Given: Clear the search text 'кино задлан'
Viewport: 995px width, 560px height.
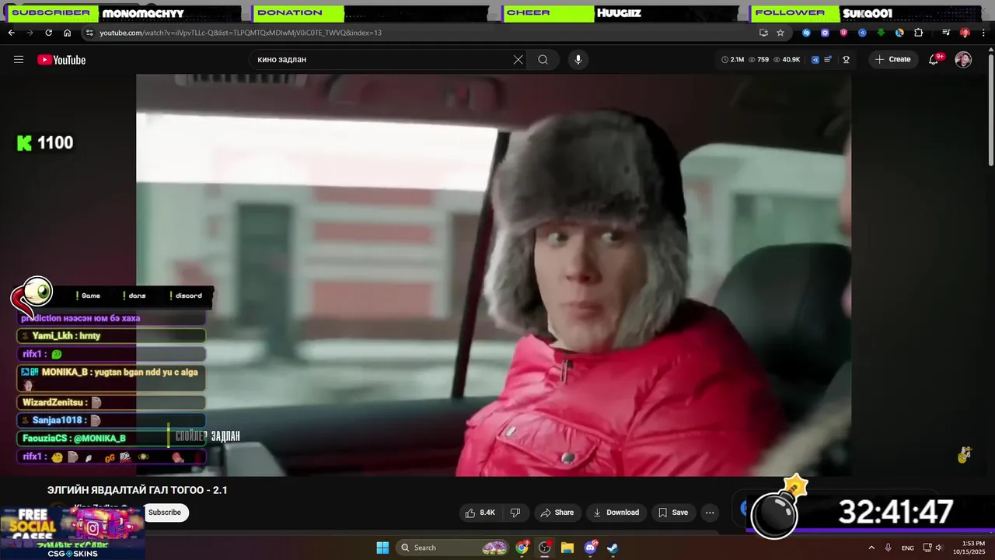Looking at the screenshot, I should pos(518,59).
